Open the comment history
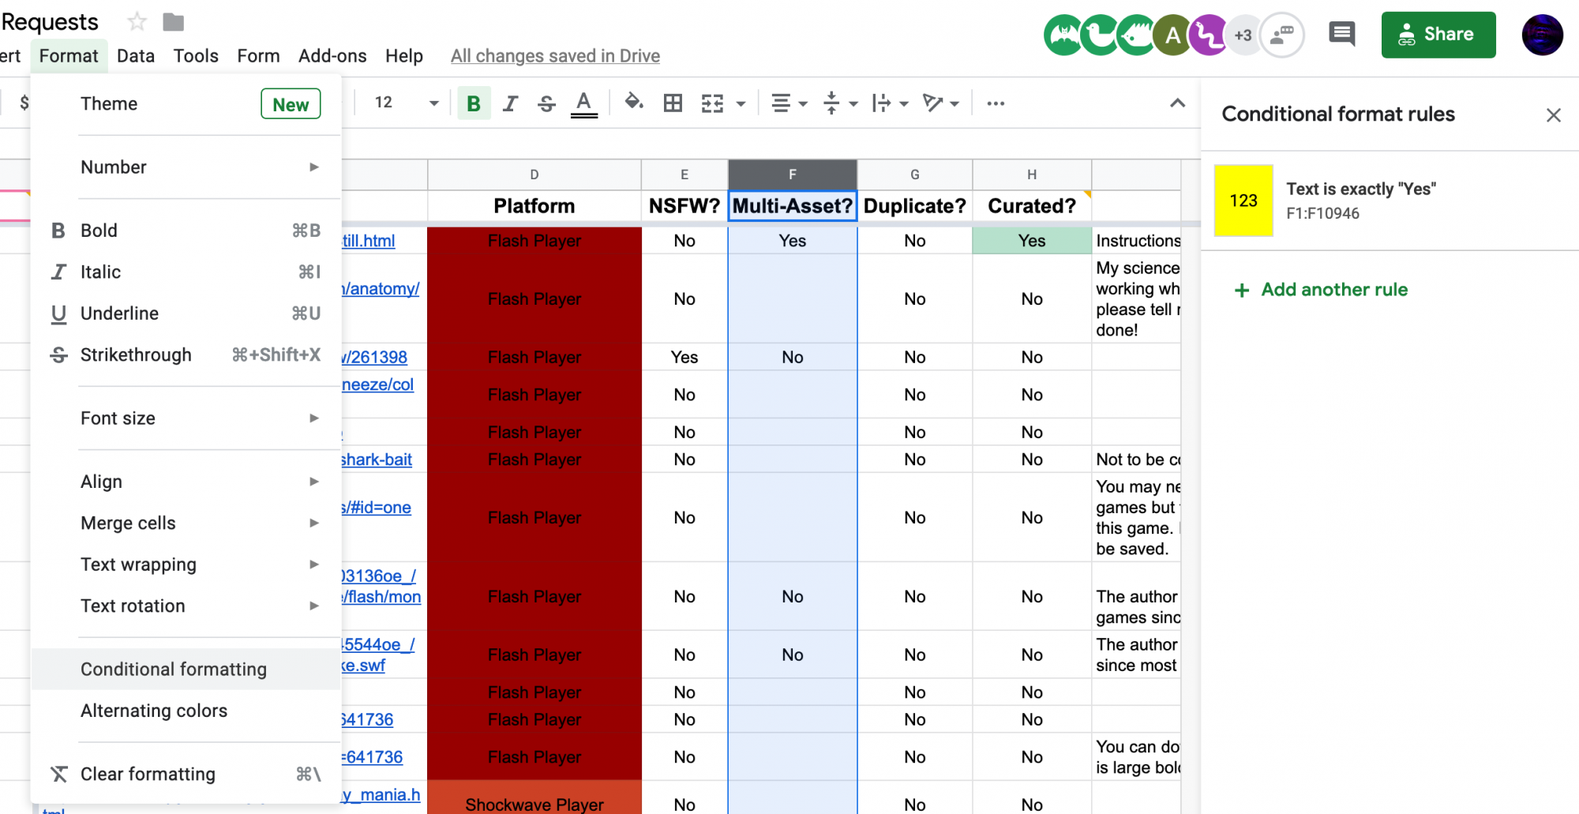 click(x=1341, y=35)
